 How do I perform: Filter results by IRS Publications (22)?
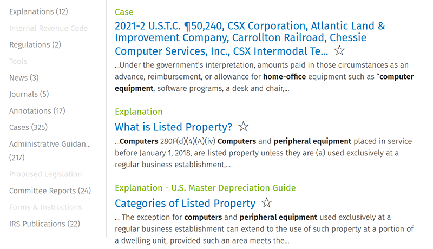tap(44, 224)
